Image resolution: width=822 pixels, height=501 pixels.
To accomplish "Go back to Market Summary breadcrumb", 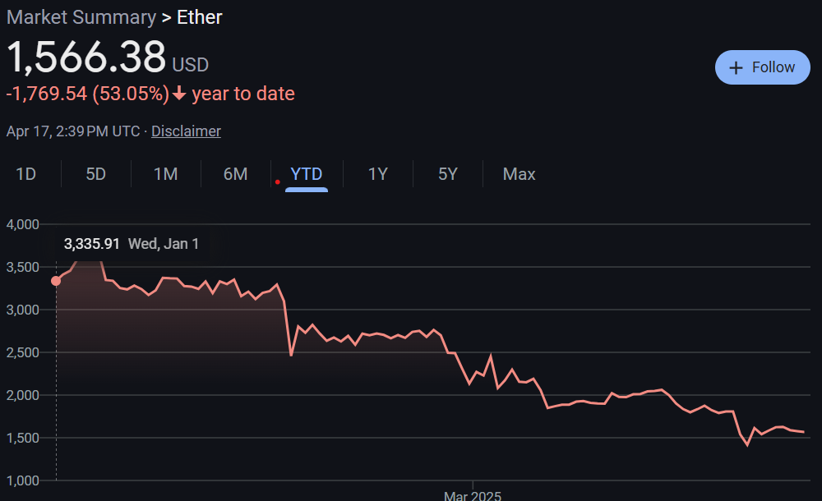I will 81,17.
